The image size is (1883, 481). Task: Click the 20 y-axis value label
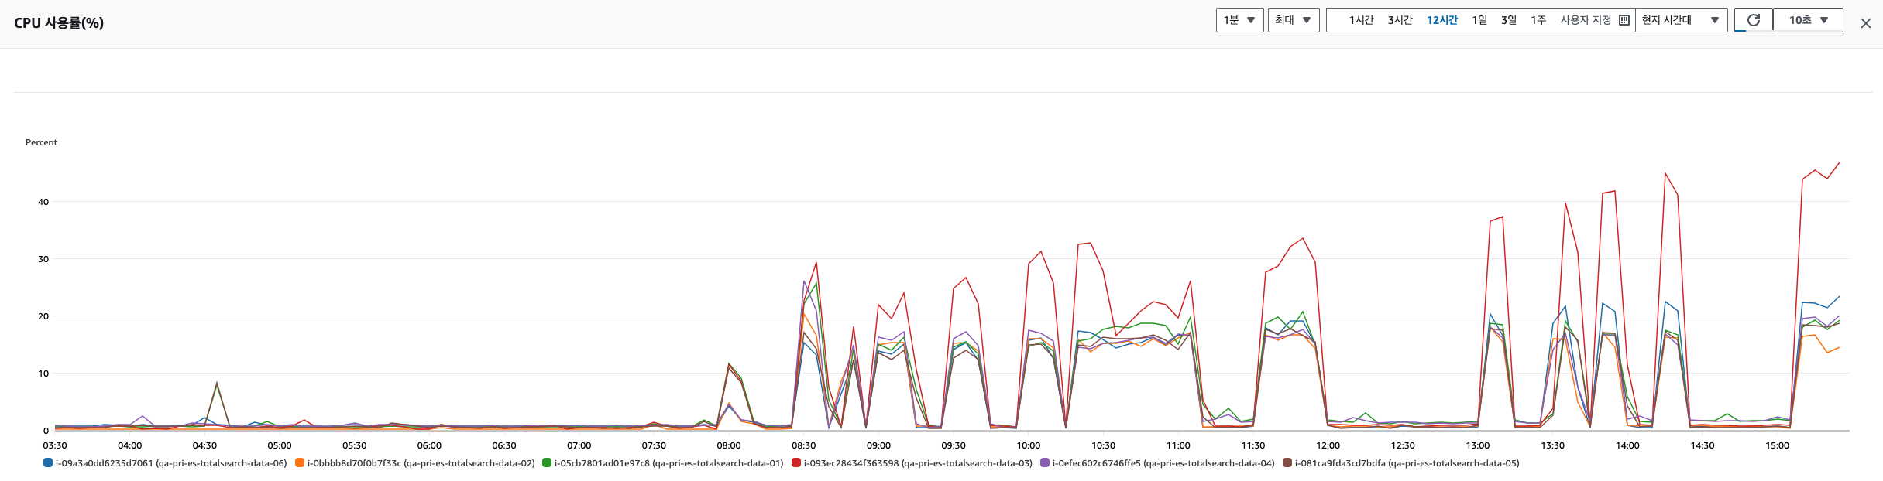(43, 316)
